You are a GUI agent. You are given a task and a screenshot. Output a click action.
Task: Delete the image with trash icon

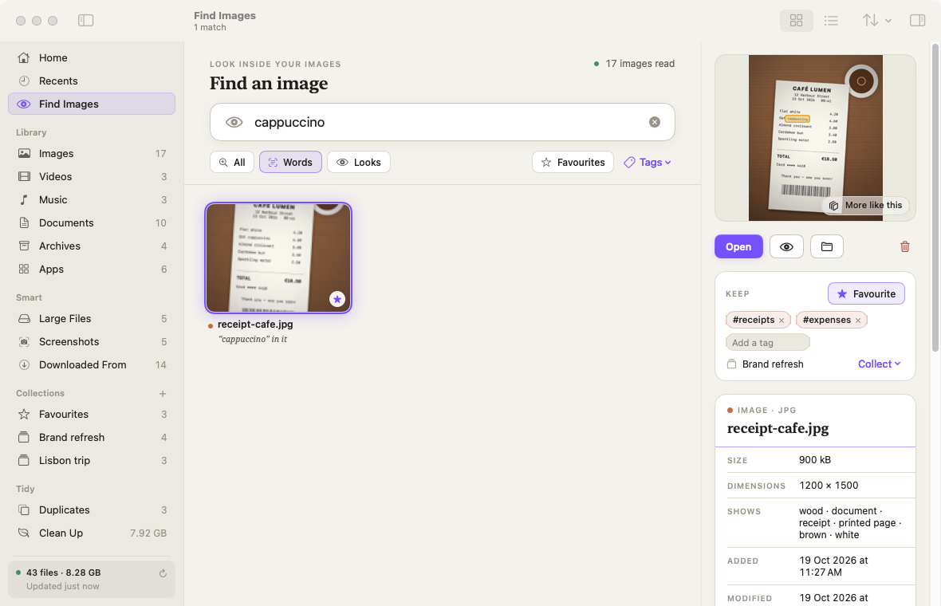pos(905,246)
